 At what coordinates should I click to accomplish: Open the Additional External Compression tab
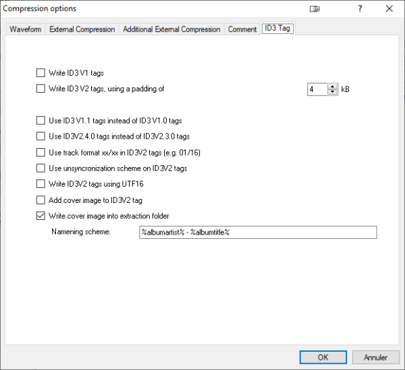point(171,29)
